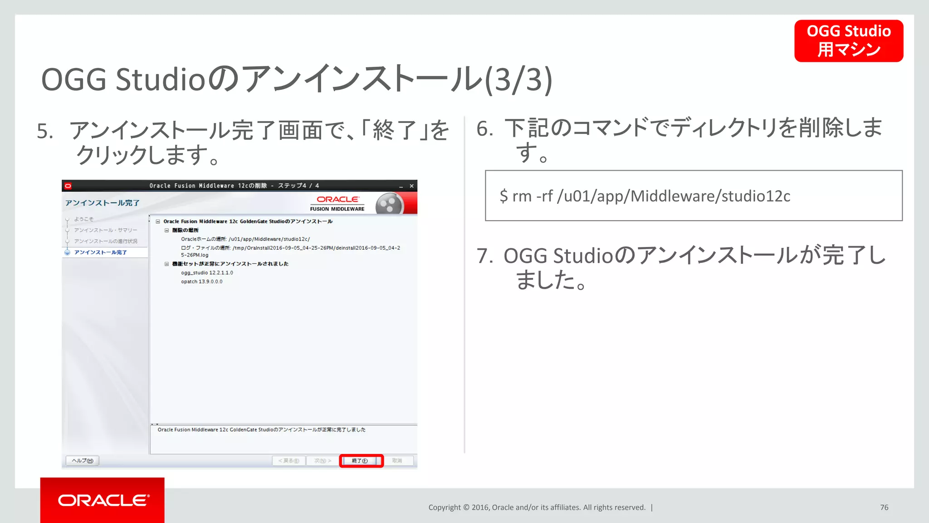Click the ヘルプ(H) help button
Image resolution: width=929 pixels, height=523 pixels.
point(83,460)
